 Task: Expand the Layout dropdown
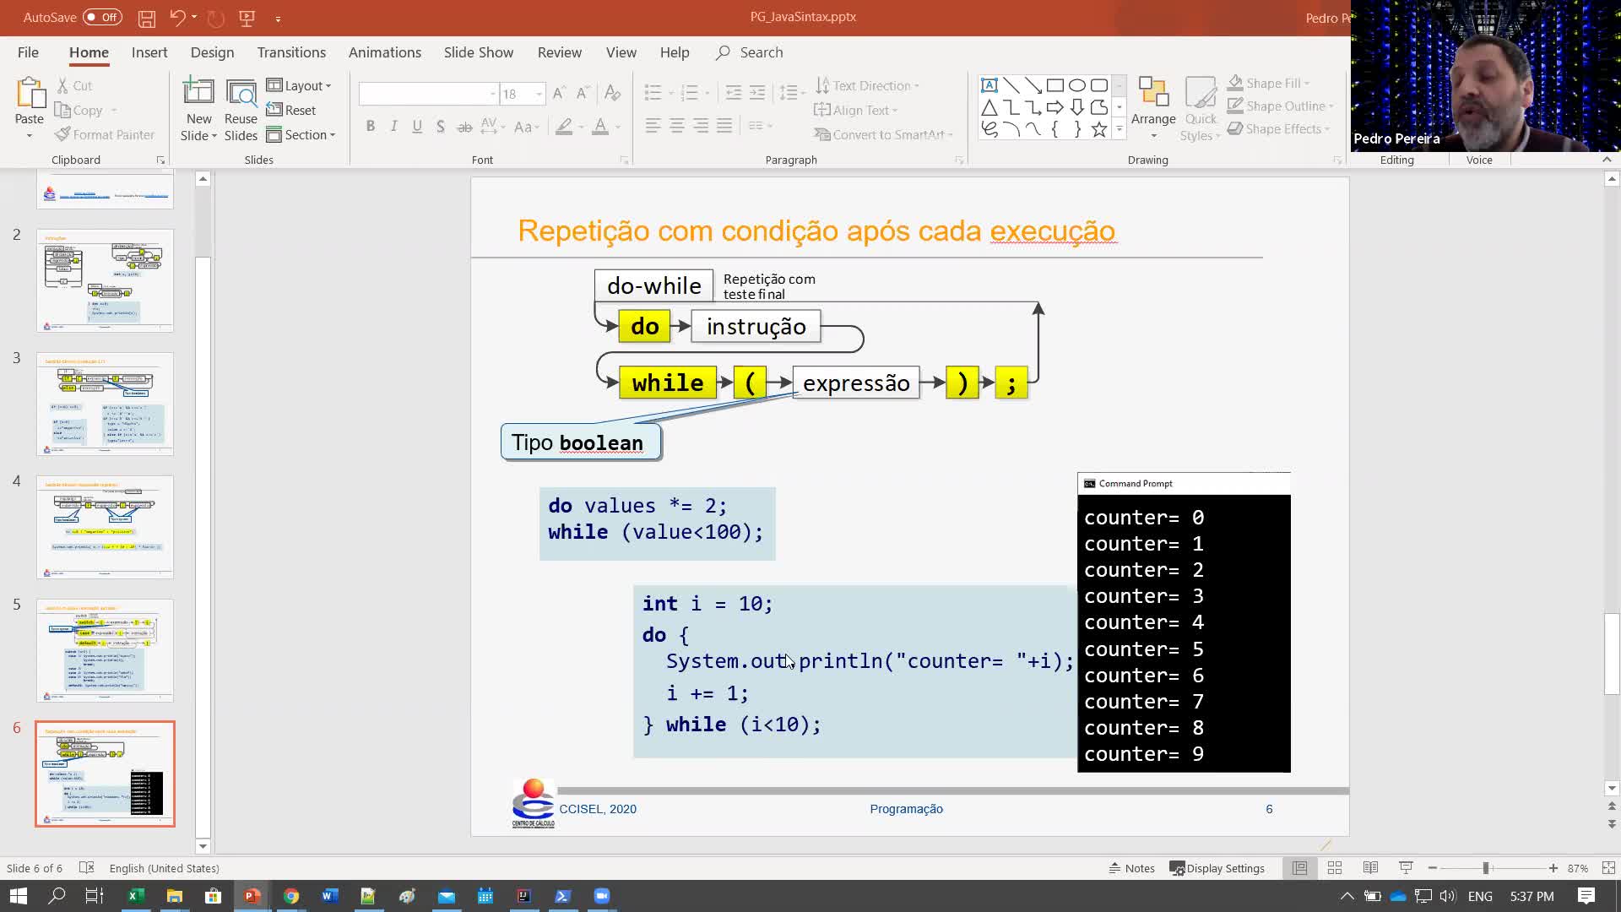(300, 85)
